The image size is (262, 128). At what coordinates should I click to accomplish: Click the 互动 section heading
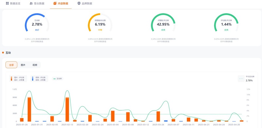(8, 53)
